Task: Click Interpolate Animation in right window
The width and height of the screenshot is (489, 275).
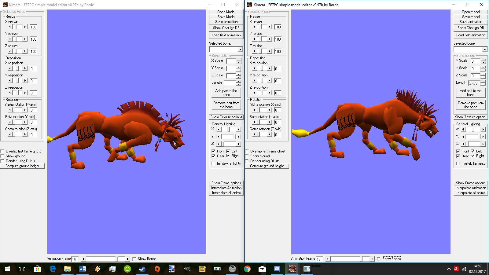Action: (x=471, y=188)
